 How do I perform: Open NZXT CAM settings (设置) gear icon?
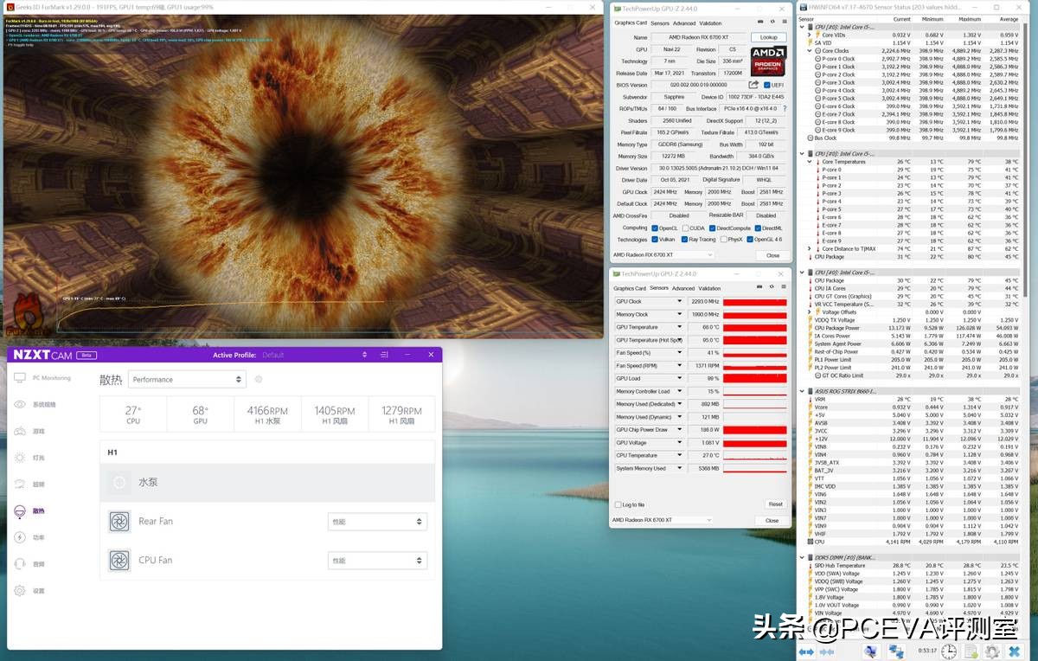tap(19, 590)
